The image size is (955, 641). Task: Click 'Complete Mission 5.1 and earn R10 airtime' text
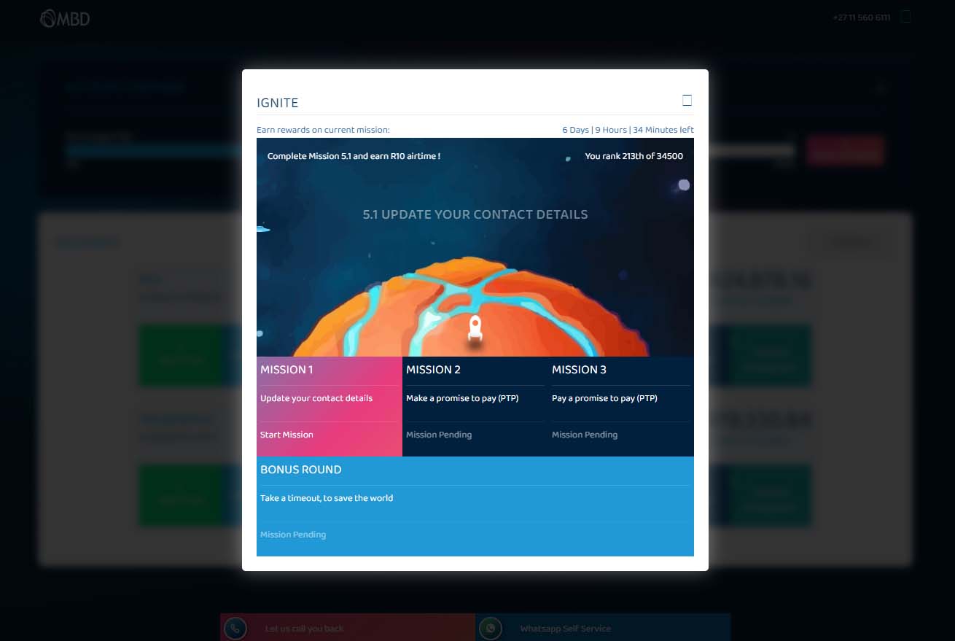(x=354, y=156)
